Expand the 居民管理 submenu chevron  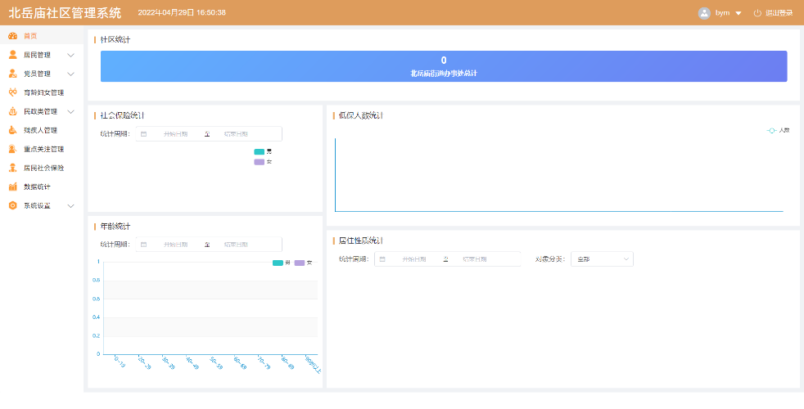point(70,55)
